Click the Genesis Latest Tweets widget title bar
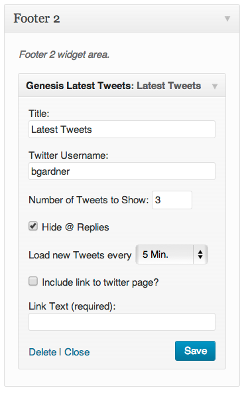 pos(122,86)
